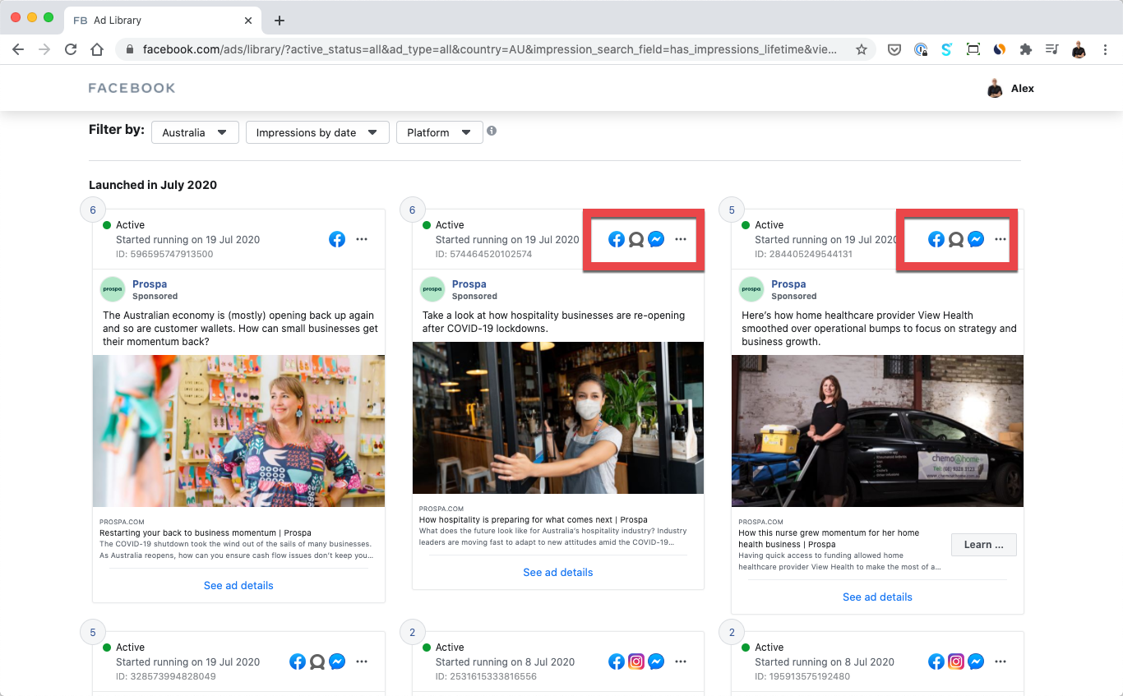Click the version count badge 6 on first ad
Viewport: 1123px width, 696px height.
(x=93, y=210)
